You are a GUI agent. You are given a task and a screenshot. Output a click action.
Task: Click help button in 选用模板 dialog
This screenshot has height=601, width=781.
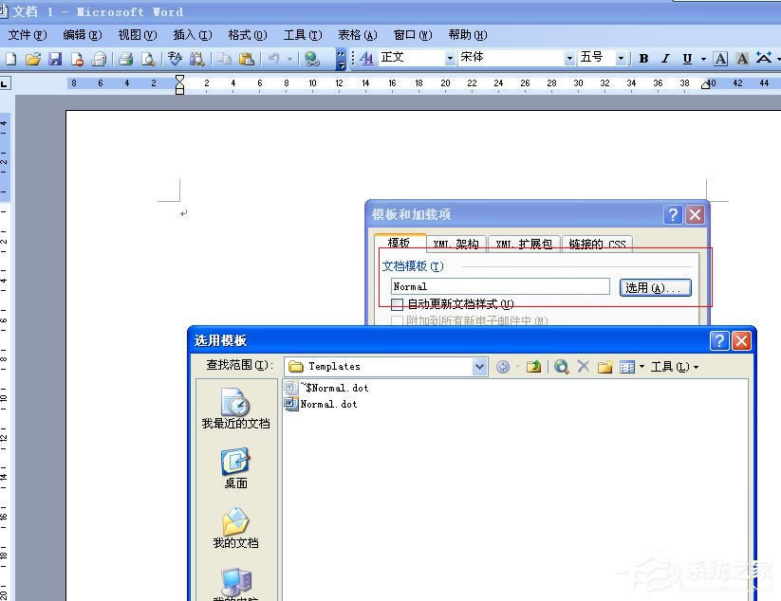pyautogui.click(x=719, y=341)
